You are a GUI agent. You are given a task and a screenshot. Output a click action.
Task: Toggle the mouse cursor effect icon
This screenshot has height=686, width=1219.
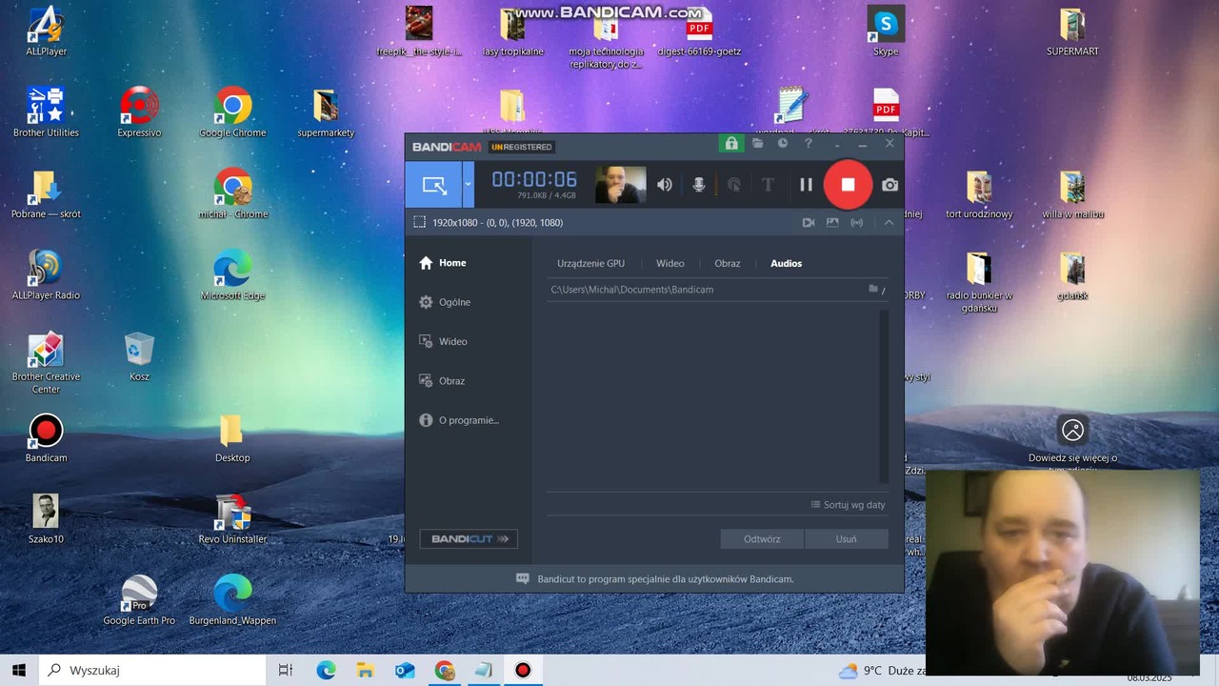[733, 185]
